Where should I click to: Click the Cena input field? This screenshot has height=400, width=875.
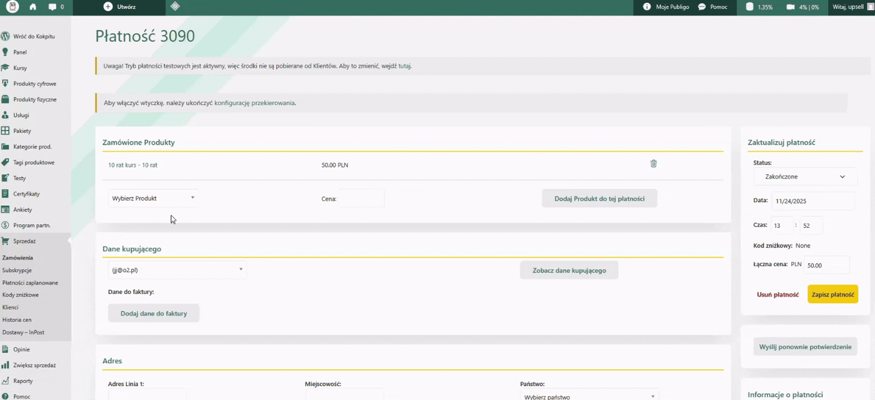tap(361, 199)
